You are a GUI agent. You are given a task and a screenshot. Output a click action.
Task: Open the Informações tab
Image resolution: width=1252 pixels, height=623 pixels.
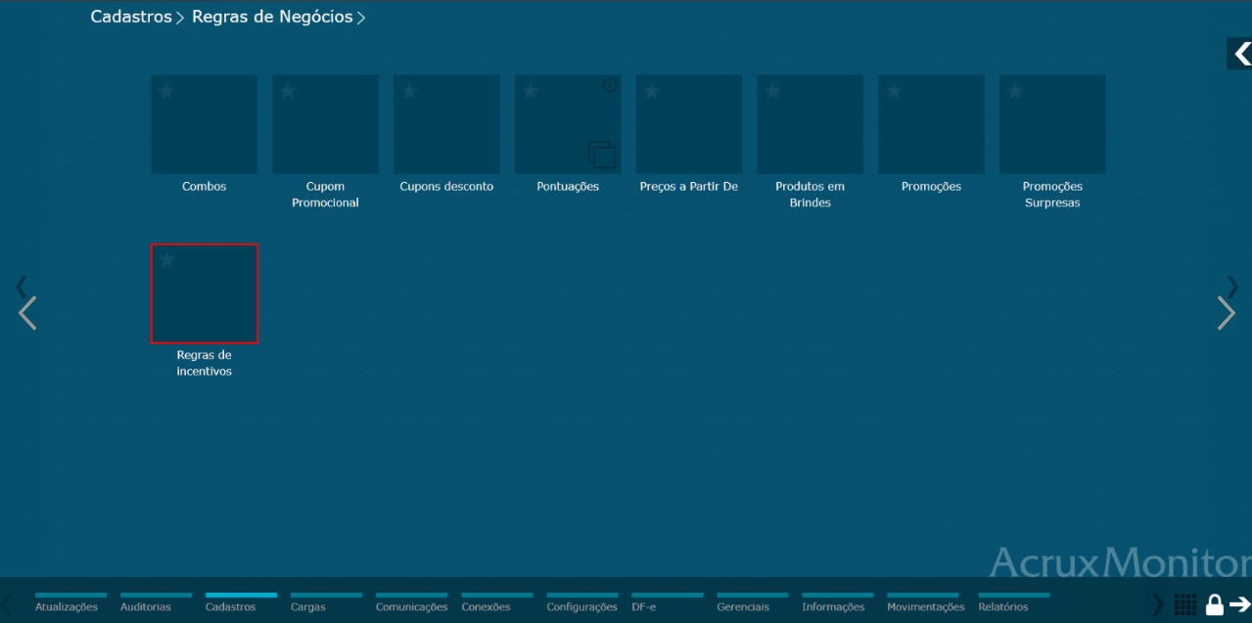click(837, 601)
